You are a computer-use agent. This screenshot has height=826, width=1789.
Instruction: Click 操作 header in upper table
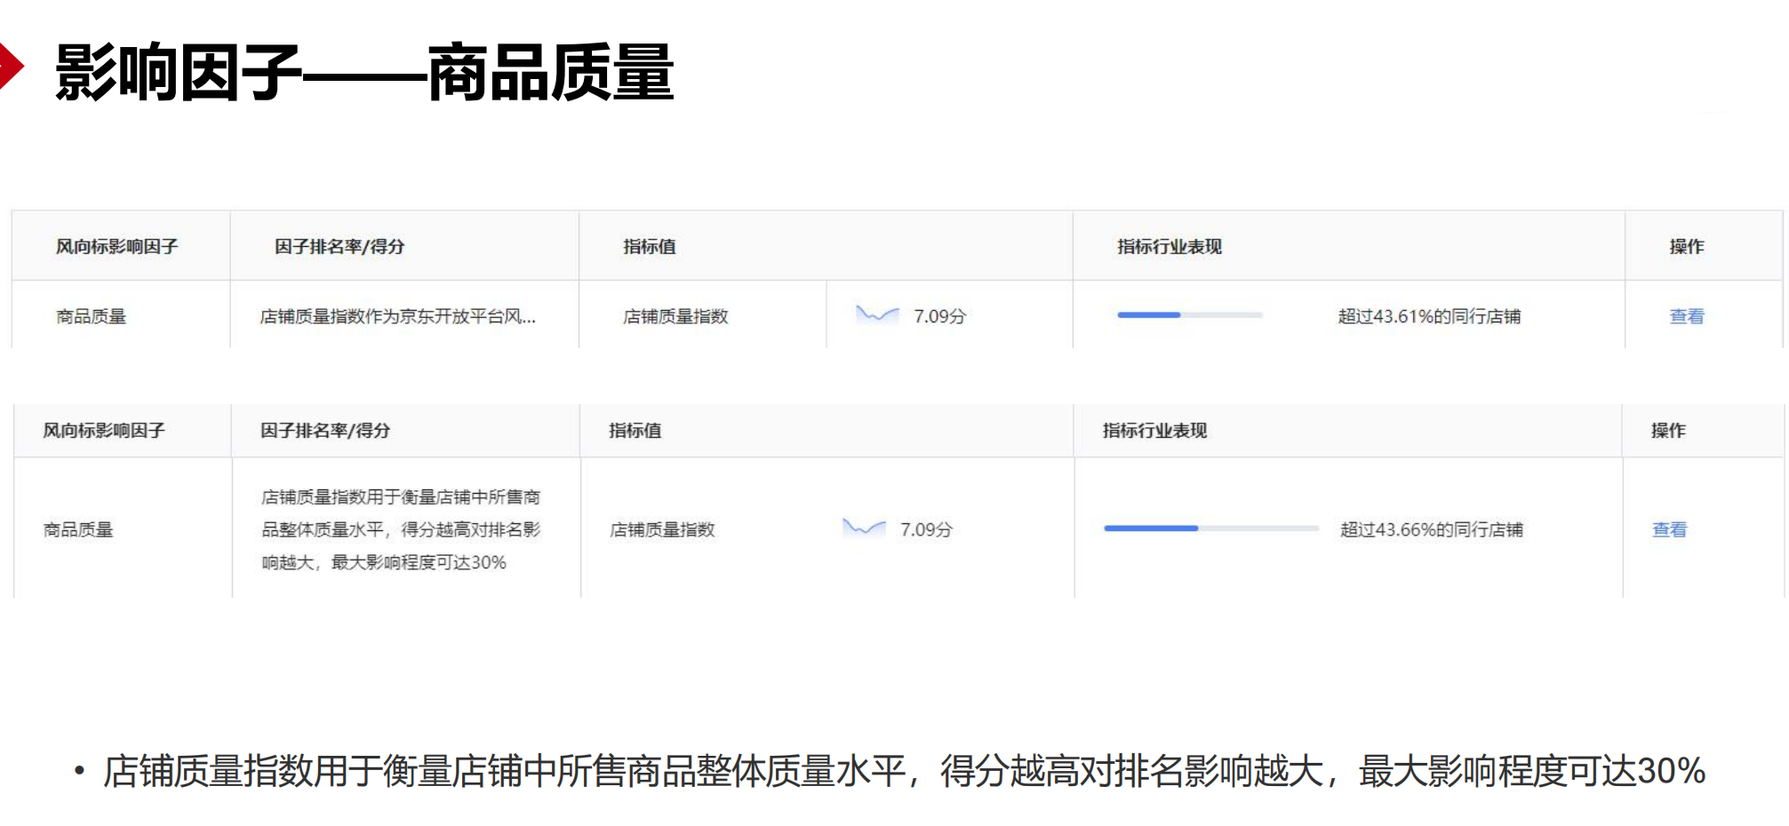tap(1686, 246)
